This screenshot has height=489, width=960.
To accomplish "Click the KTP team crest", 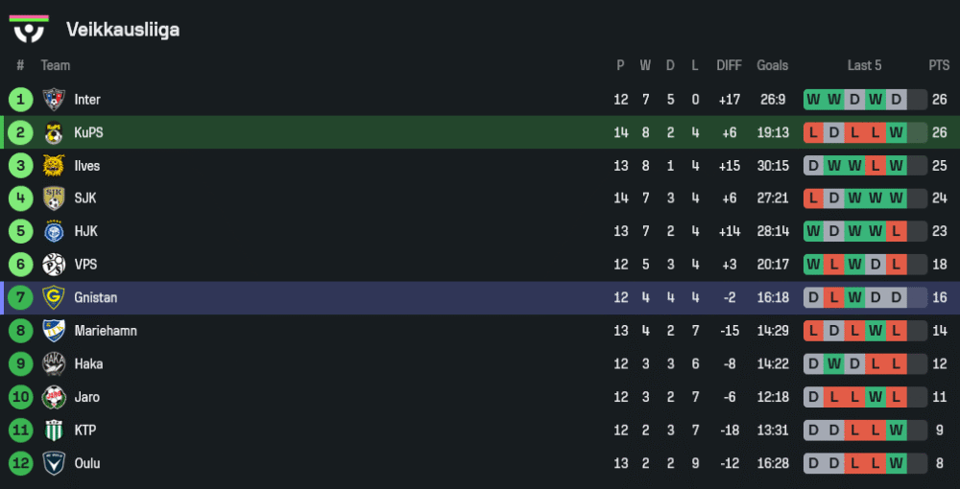I will pyautogui.click(x=53, y=431).
